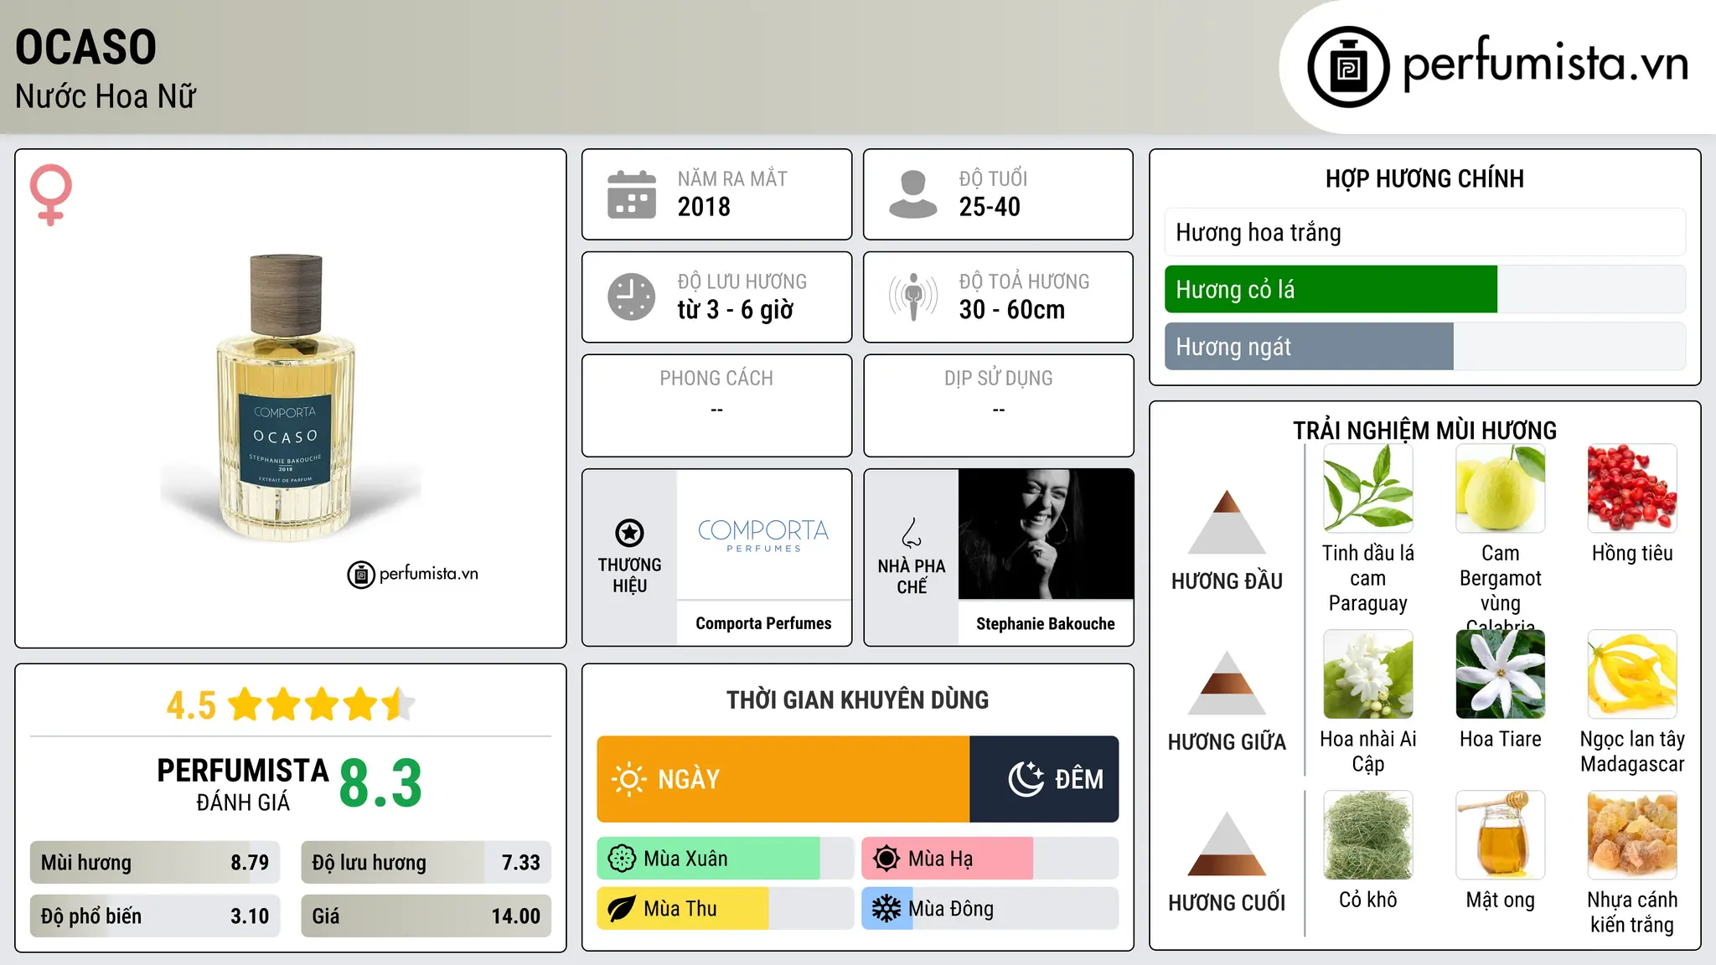Select the pink pepper note image
The width and height of the screenshot is (1716, 965).
pyautogui.click(x=1632, y=488)
